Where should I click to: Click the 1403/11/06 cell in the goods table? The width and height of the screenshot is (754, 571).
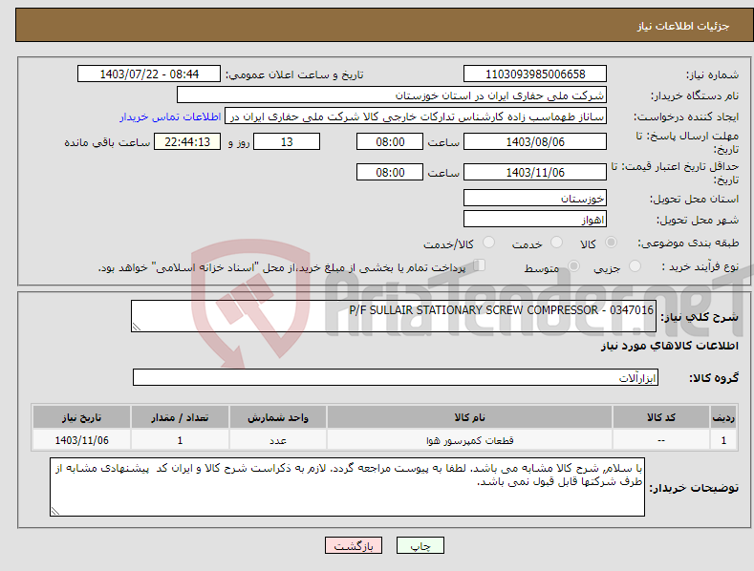[x=82, y=440]
